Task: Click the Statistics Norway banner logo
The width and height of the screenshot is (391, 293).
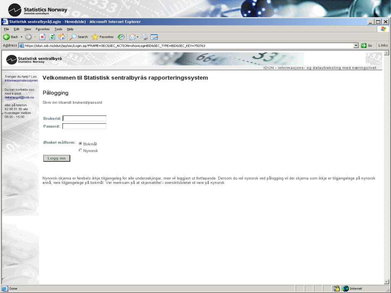Action: tap(38, 10)
